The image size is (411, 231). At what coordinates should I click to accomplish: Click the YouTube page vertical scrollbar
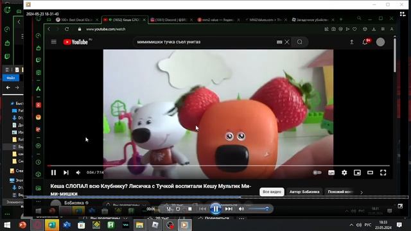[x=395, y=55]
